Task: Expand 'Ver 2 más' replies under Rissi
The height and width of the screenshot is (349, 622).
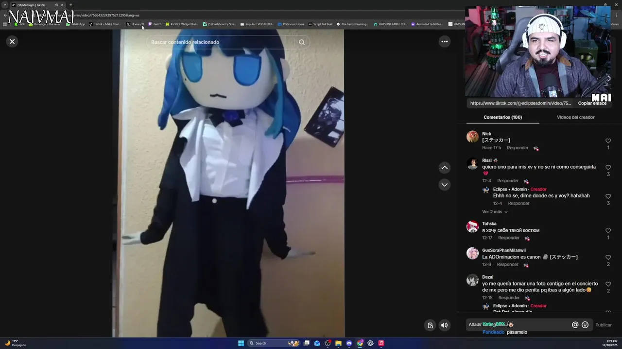Action: tap(495, 212)
